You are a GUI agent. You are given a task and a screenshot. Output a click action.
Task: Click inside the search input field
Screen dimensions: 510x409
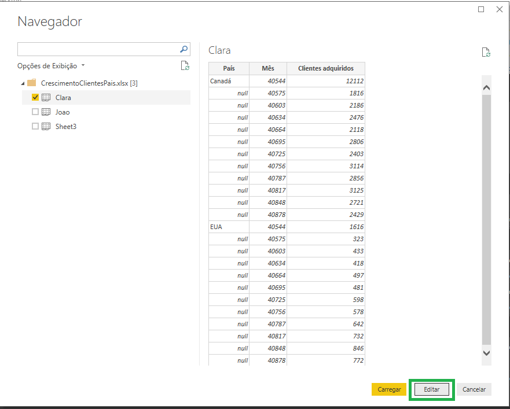pyautogui.click(x=87, y=49)
